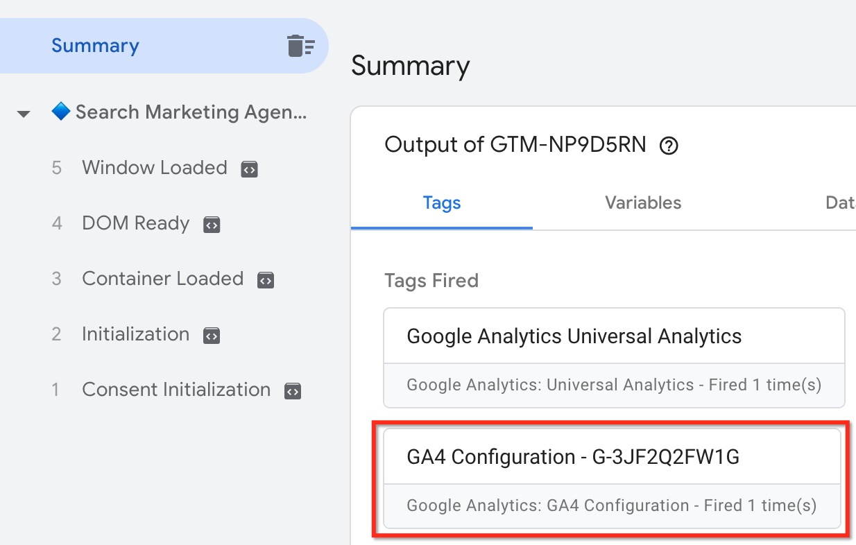Screen dimensions: 856x545
Task: Click the main Summary page heading
Action: pos(411,66)
